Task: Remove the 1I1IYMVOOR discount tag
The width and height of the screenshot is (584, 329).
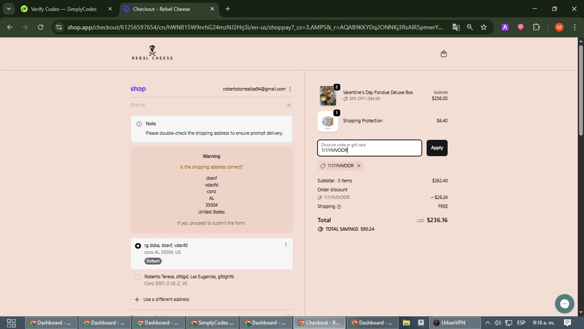Action: tap(359, 166)
